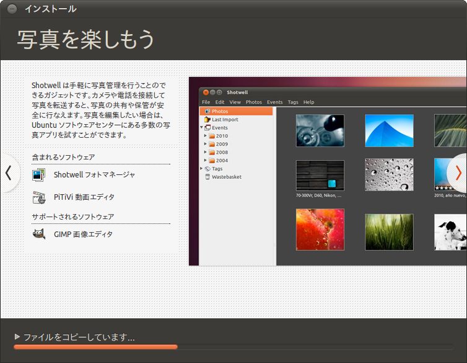Open the Edit menu in Shotwell

click(x=220, y=102)
